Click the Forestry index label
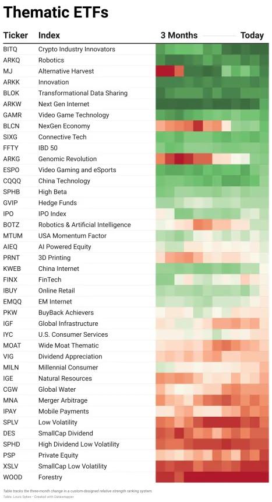Screen dimensions: 272x502 pos(50,477)
